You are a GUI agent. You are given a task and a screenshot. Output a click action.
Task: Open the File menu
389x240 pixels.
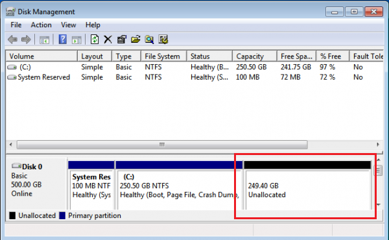16,25
